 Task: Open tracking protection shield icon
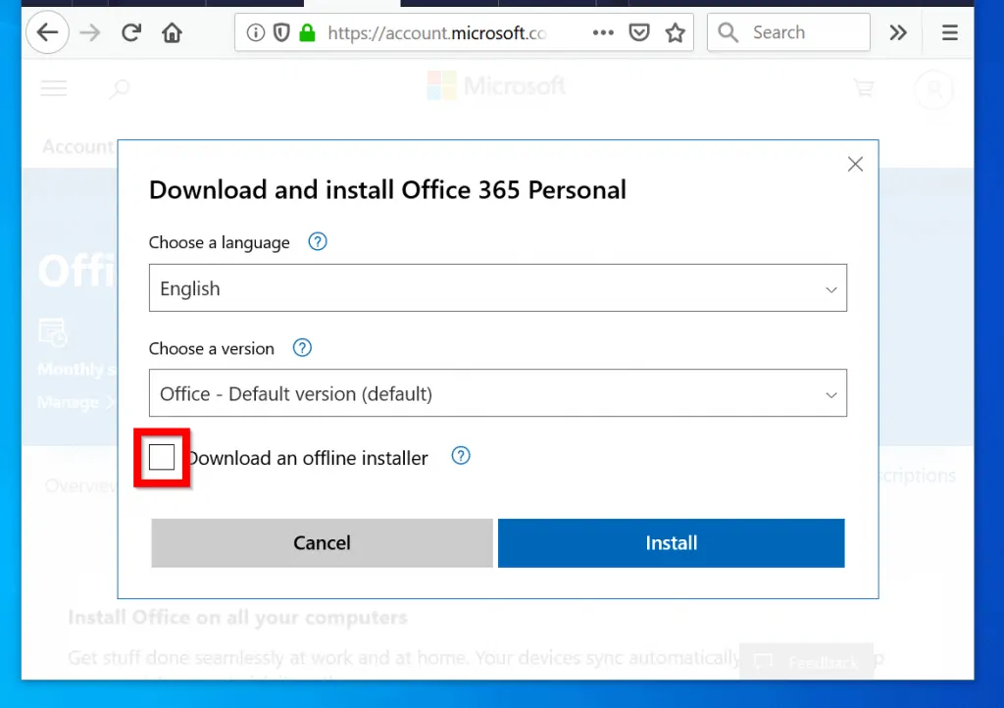click(x=281, y=32)
